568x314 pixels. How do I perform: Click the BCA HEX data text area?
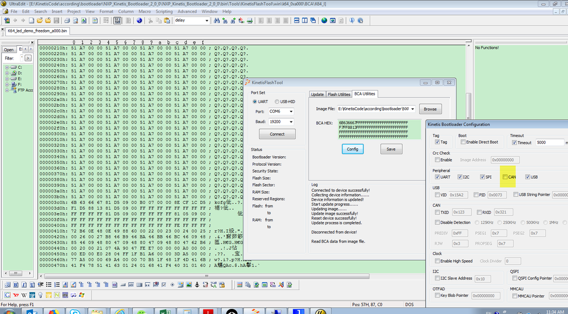point(378,129)
